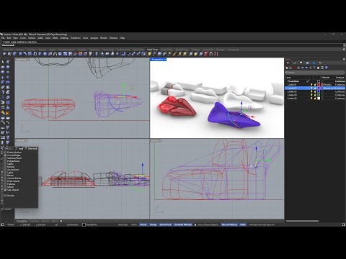The height and width of the screenshot is (259, 346).
Task: Click the red icon near the toolbar's right end
Action: [x=206, y=54]
